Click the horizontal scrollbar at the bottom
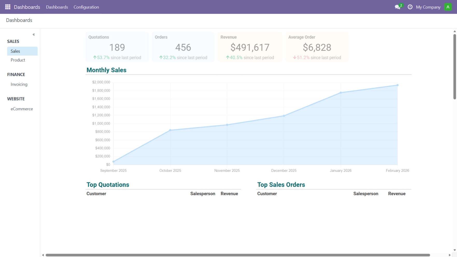The image size is (457, 257). [x=237, y=255]
